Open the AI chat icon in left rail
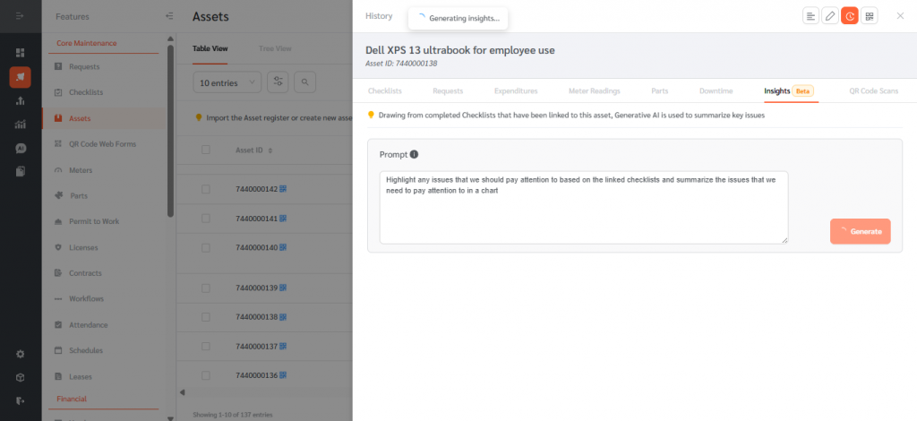The image size is (917, 421). 21,148
